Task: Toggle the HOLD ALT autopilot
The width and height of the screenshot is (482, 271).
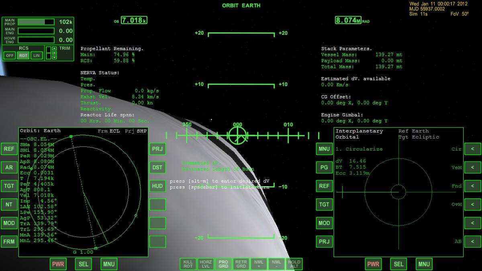Action: click(294, 264)
